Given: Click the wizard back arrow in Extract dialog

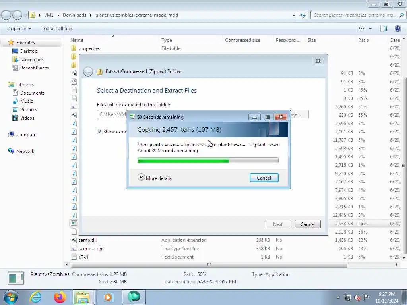Looking at the screenshot, I should click(x=88, y=71).
